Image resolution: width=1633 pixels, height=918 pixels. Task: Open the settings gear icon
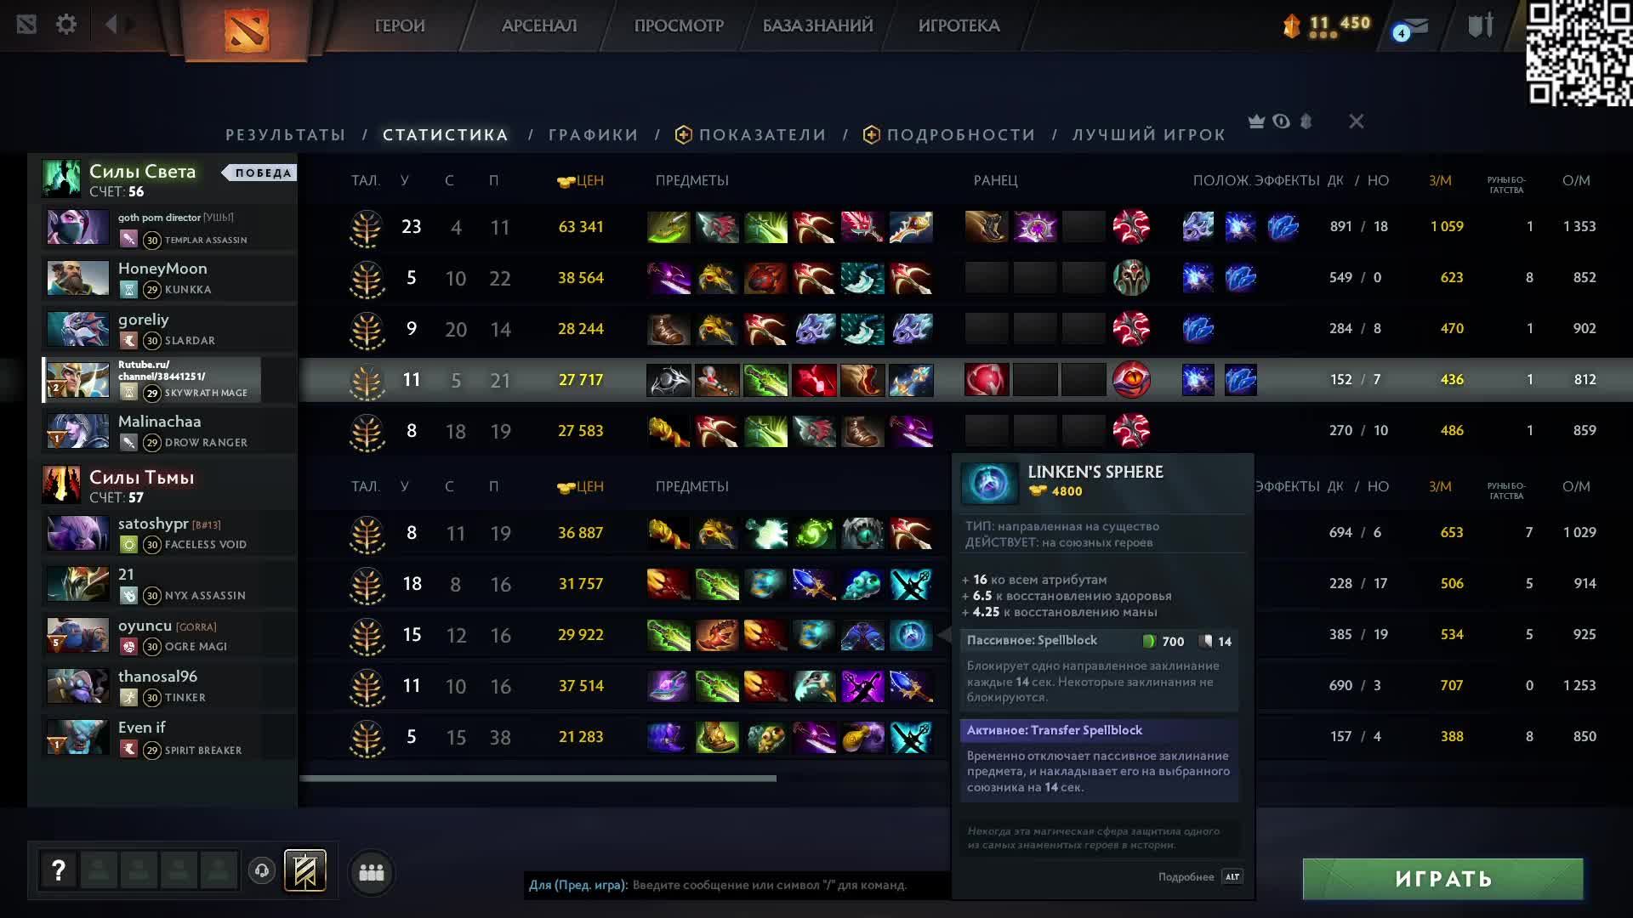66,25
